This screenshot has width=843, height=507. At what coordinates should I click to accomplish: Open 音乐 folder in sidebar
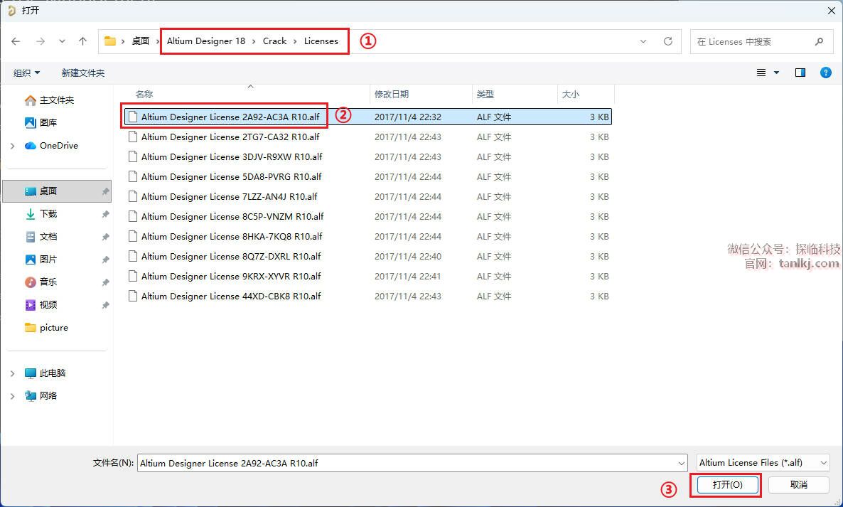pos(48,282)
